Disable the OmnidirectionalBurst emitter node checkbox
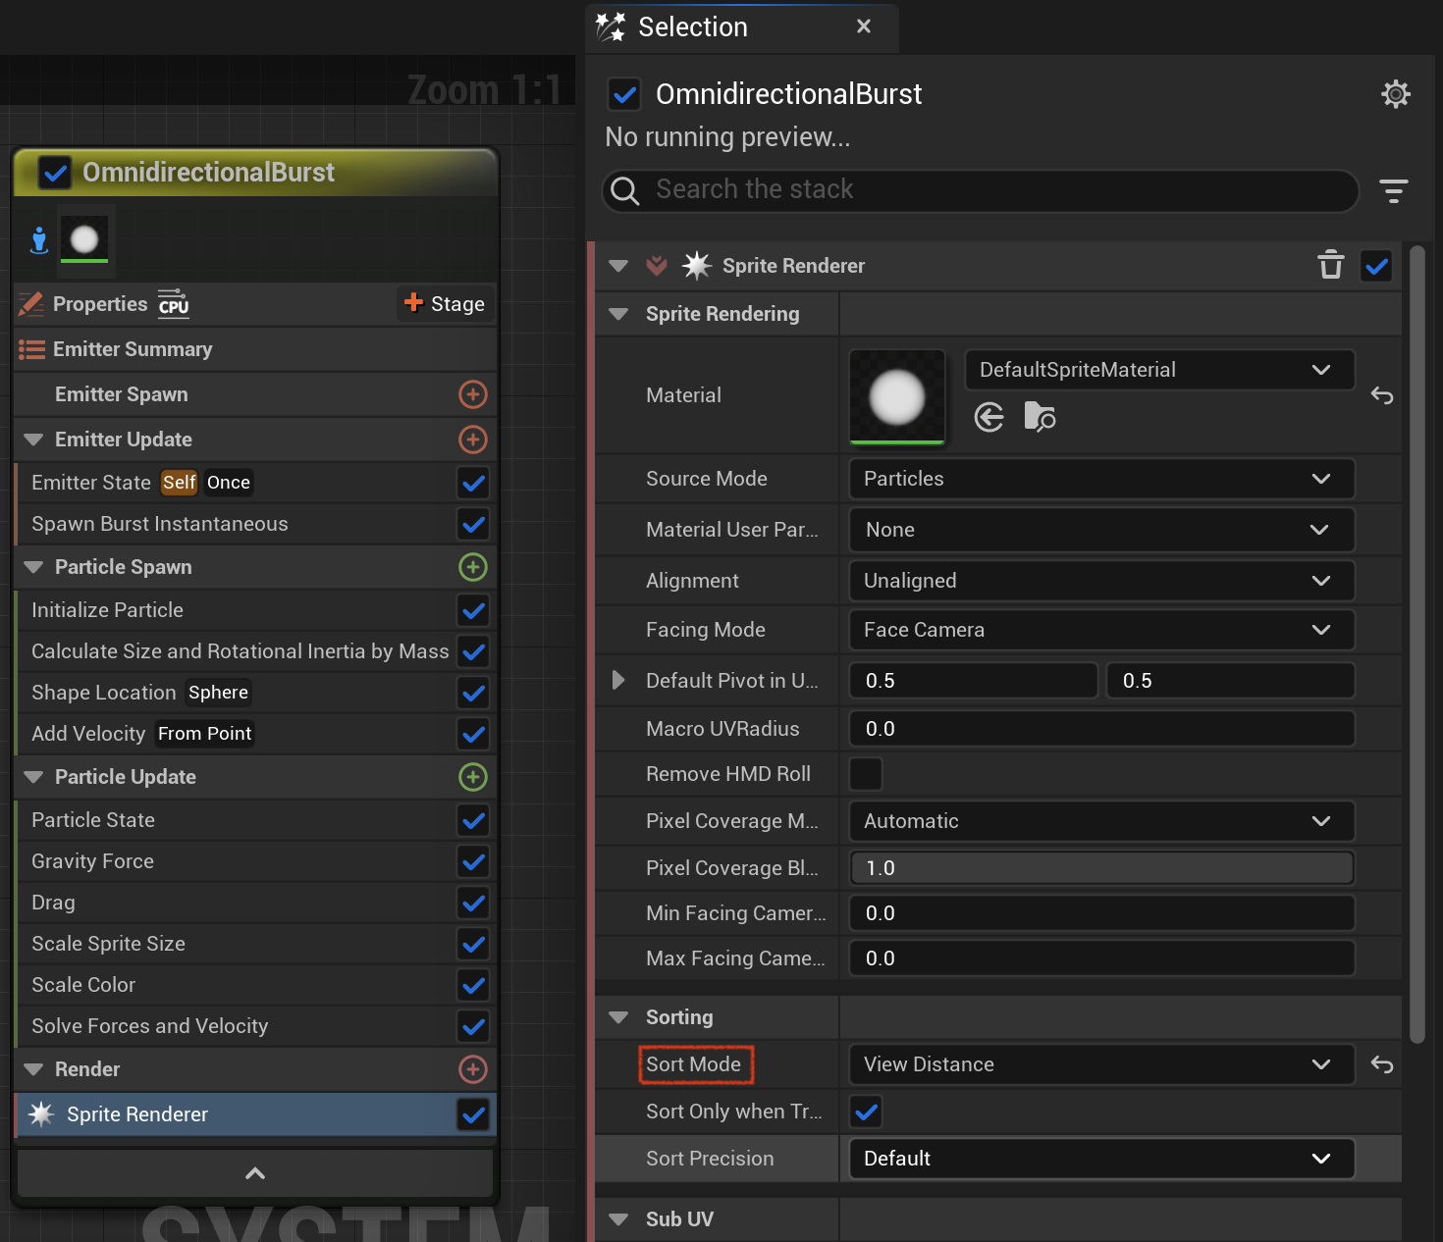The width and height of the screenshot is (1443, 1242). pyautogui.click(x=55, y=174)
